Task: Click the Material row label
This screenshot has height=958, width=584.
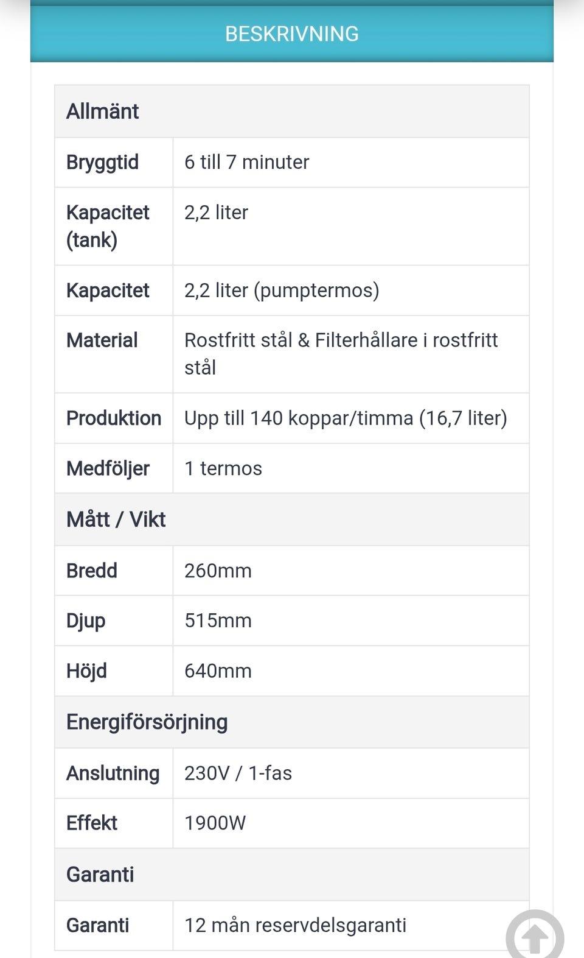Action: 102,340
